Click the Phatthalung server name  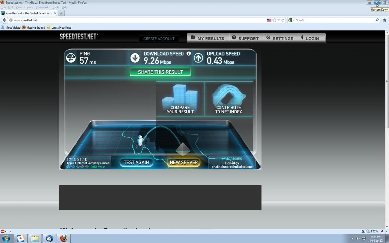(232, 158)
